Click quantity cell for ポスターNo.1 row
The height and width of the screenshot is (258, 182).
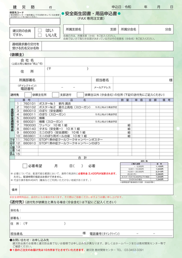[125, 103]
